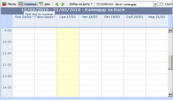The height and width of the screenshot is (100, 173).
Task: Open the Нед 21/03 column header
Action: [x=157, y=17]
